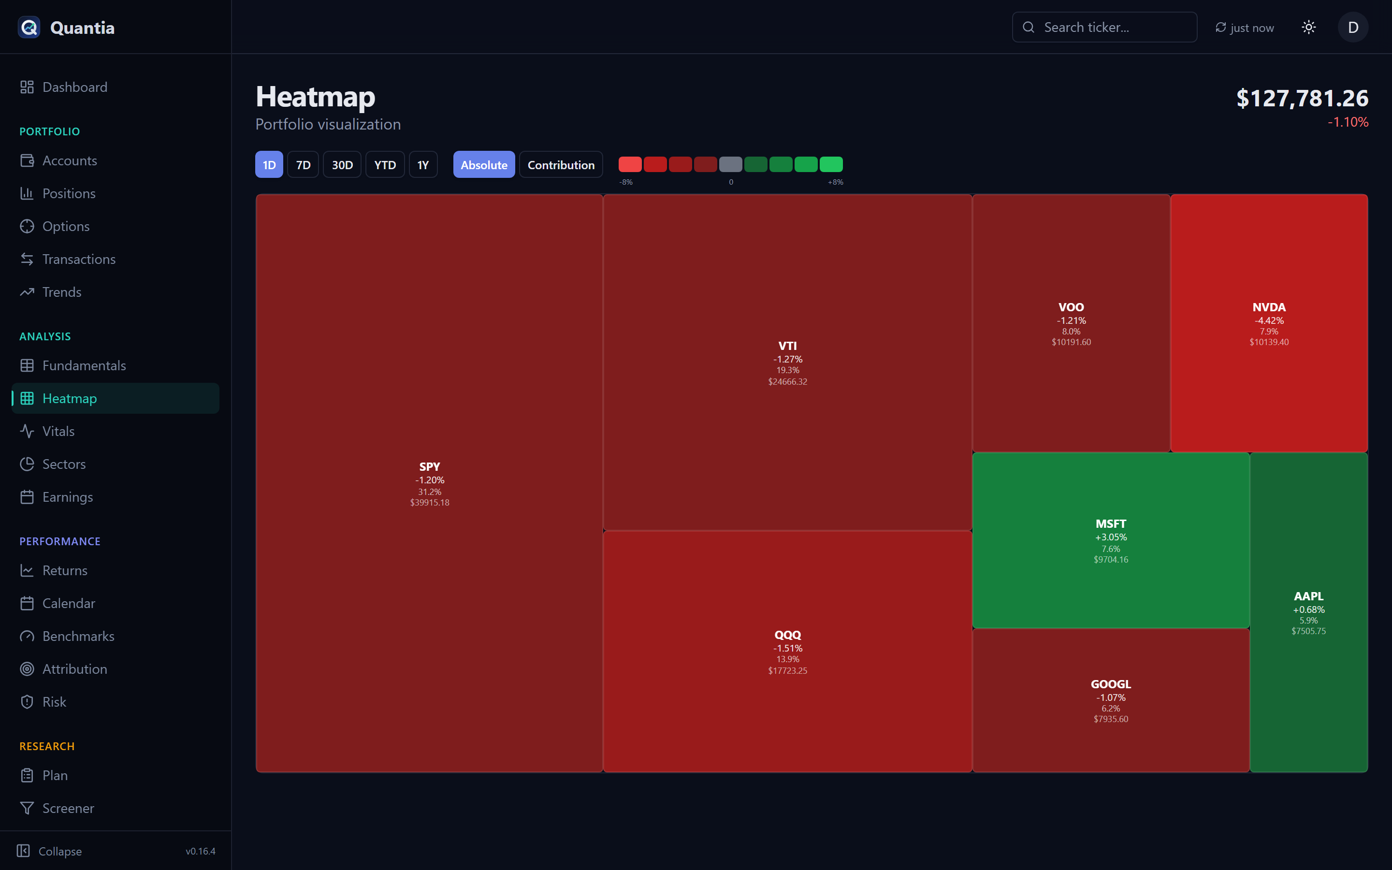Click the -1.10% daily change value
This screenshot has width=1392, height=870.
[1348, 122]
